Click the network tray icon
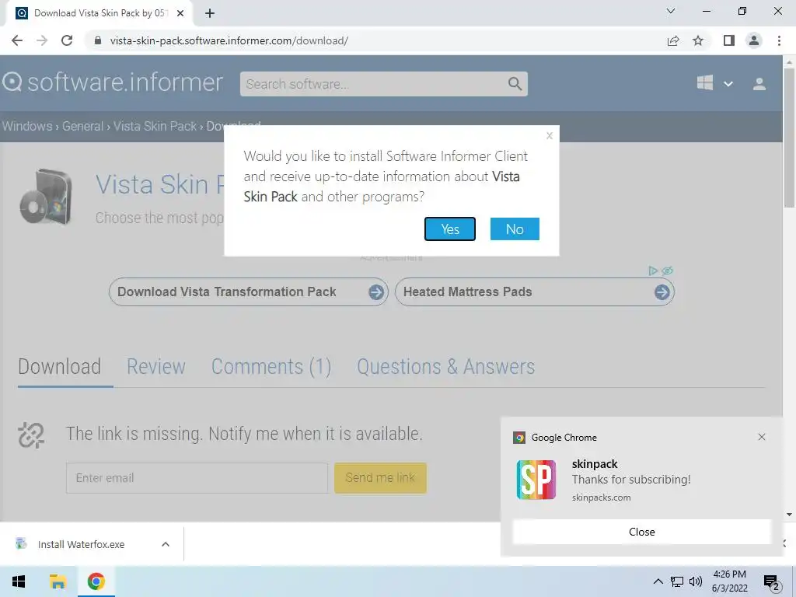Viewport: 796px width, 597px height. point(677,581)
